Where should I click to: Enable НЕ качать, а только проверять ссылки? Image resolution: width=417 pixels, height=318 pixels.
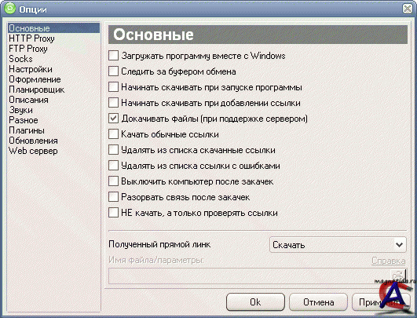114,213
